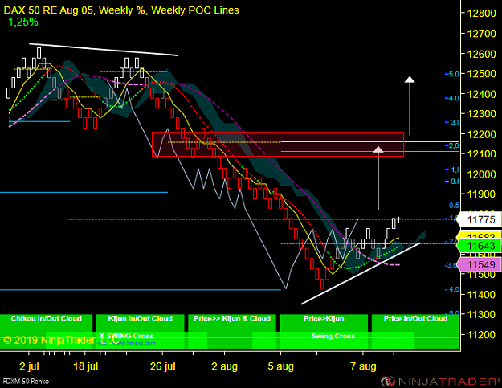Image resolution: width=502 pixels, height=388 pixels.
Task: Click the '12200' price axis label
Action: 481,134
